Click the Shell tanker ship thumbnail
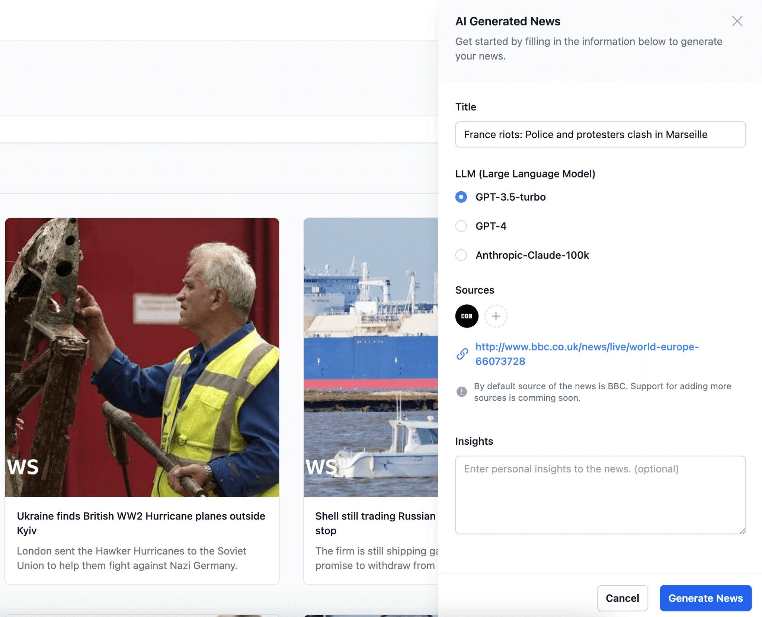 point(371,357)
